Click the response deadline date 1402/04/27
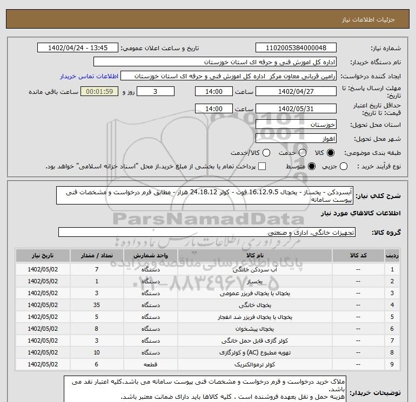This screenshot has height=402, width=416. tap(296, 91)
